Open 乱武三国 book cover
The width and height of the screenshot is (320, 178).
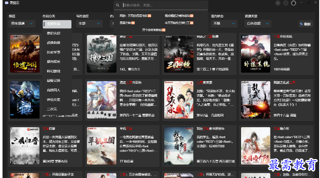point(256,100)
